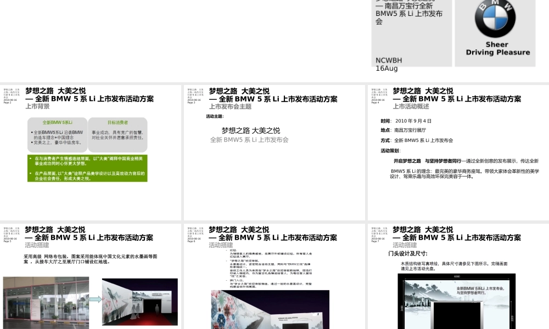Image resolution: width=549 pixels, height=329 pixels.
Task: Click bold '开启梦想之路 与坚持梦想者同行' text
Action: coord(427,161)
